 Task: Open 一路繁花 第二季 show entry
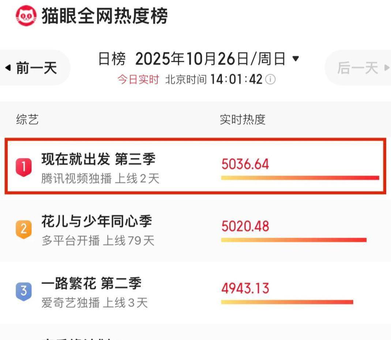[x=91, y=284]
